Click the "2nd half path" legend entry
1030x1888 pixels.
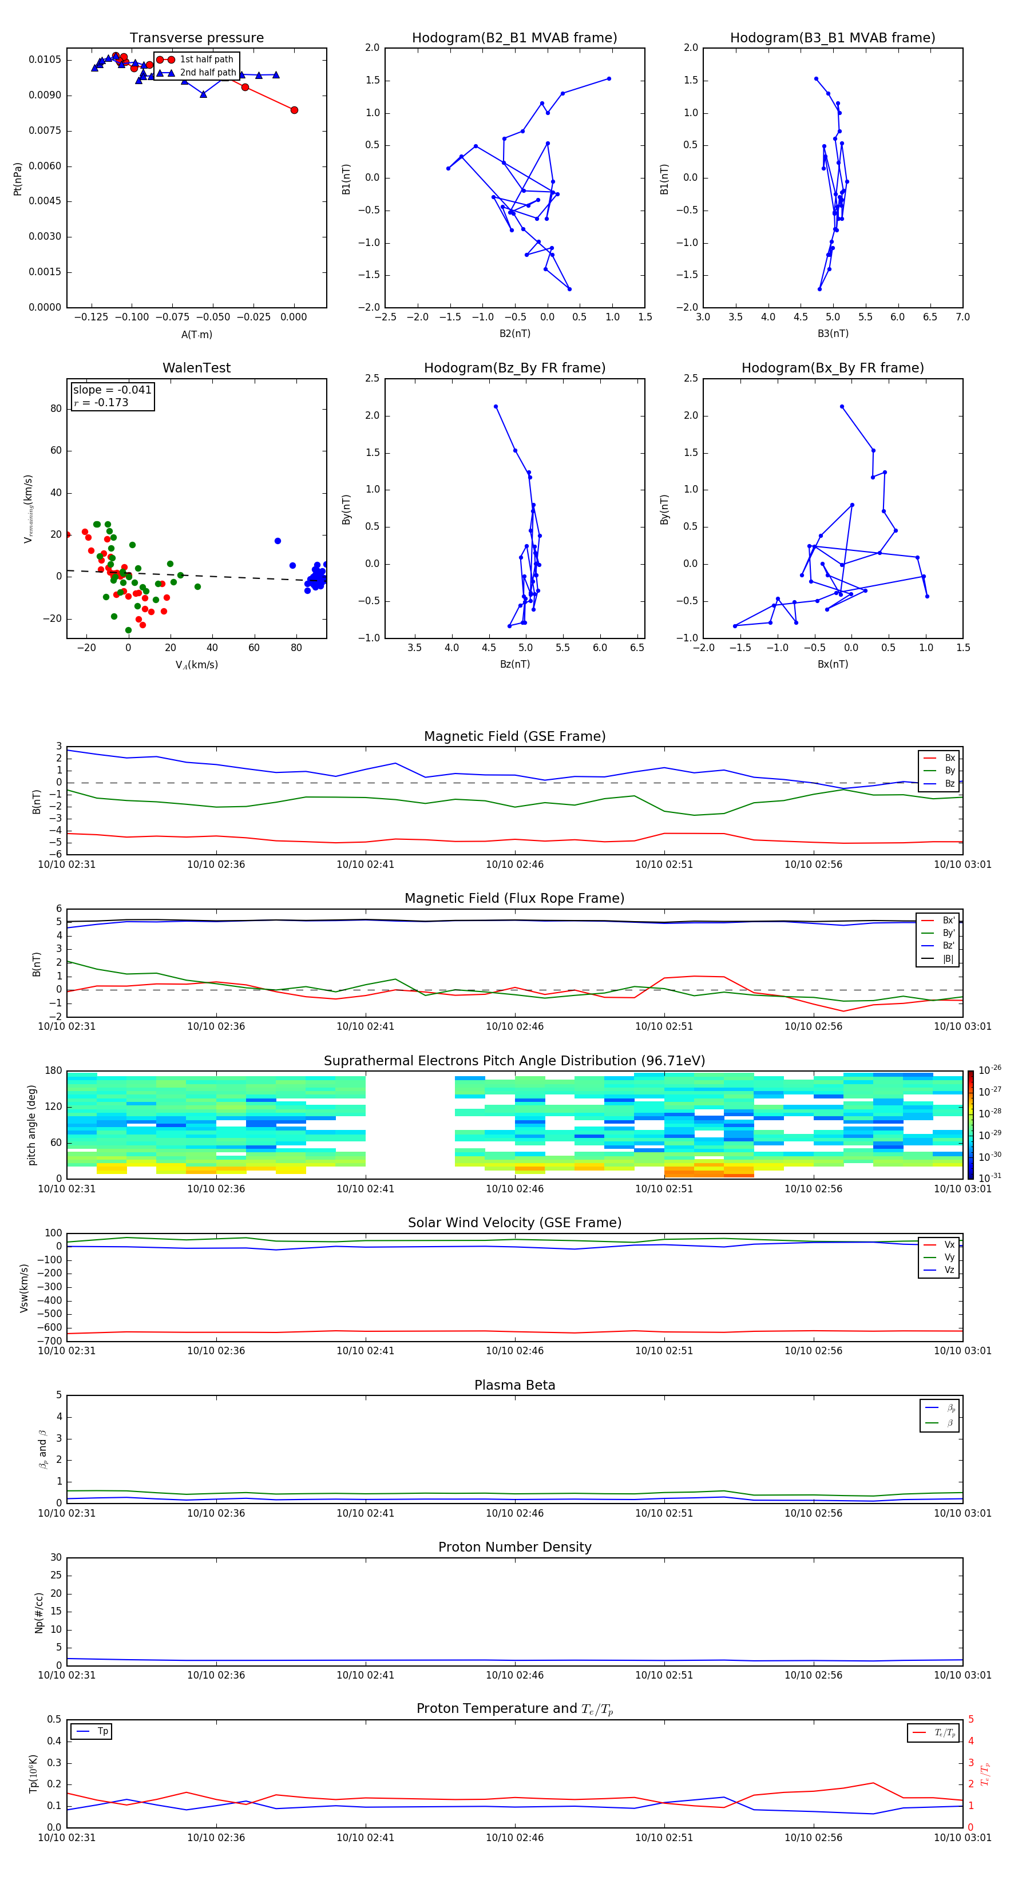(x=196, y=73)
